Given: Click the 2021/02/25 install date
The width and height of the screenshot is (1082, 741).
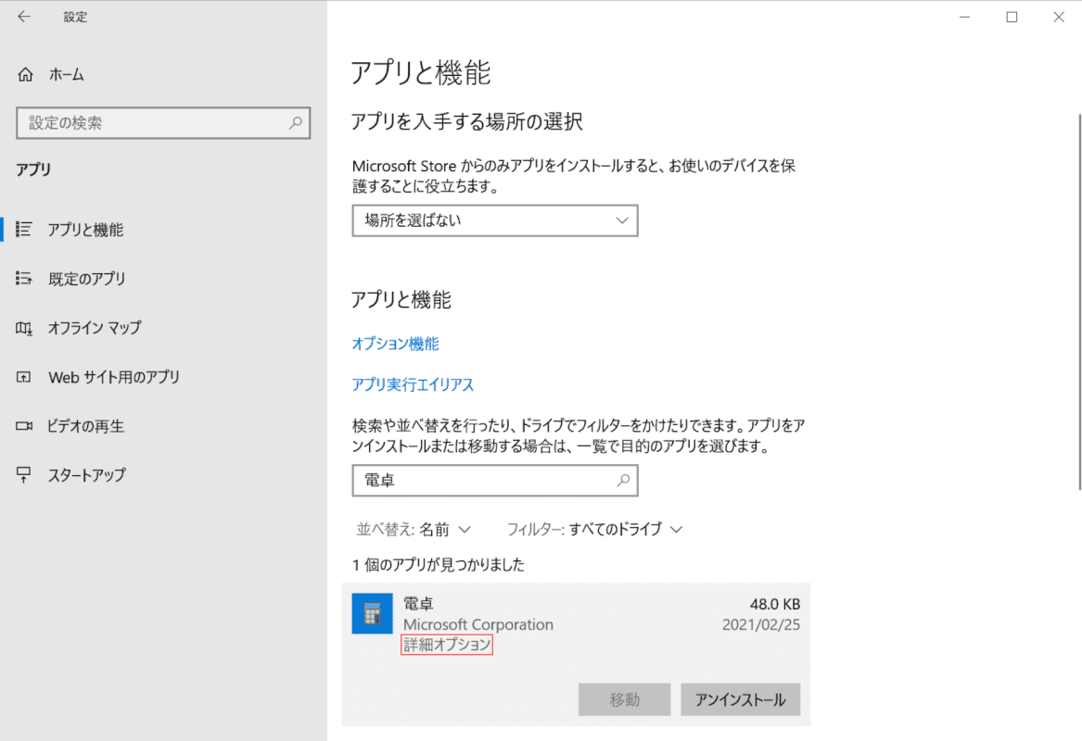Looking at the screenshot, I should tap(761, 624).
